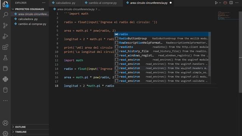Collapse PROYECTOS COLEGIALES folder section
The height and width of the screenshot is (136, 242).
point(30,9)
